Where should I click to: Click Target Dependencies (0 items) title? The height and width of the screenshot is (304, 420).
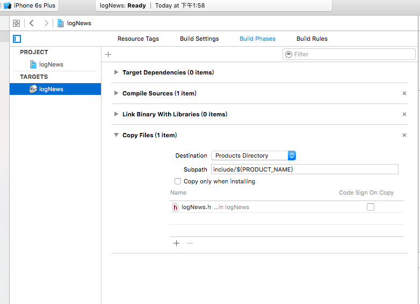click(168, 72)
